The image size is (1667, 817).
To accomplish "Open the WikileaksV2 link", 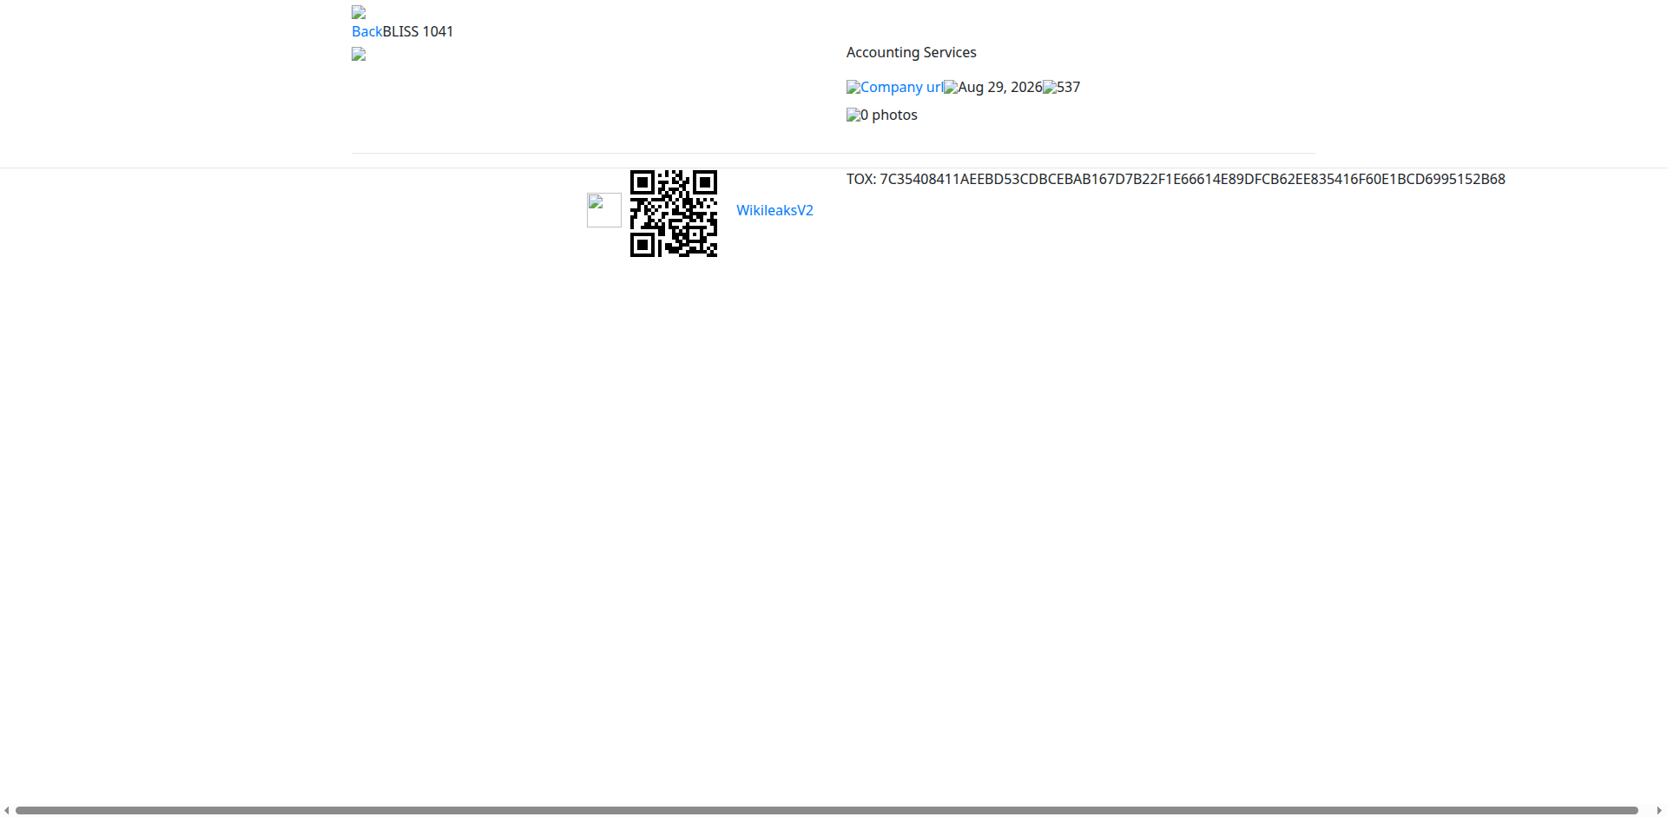I will point(774,210).
